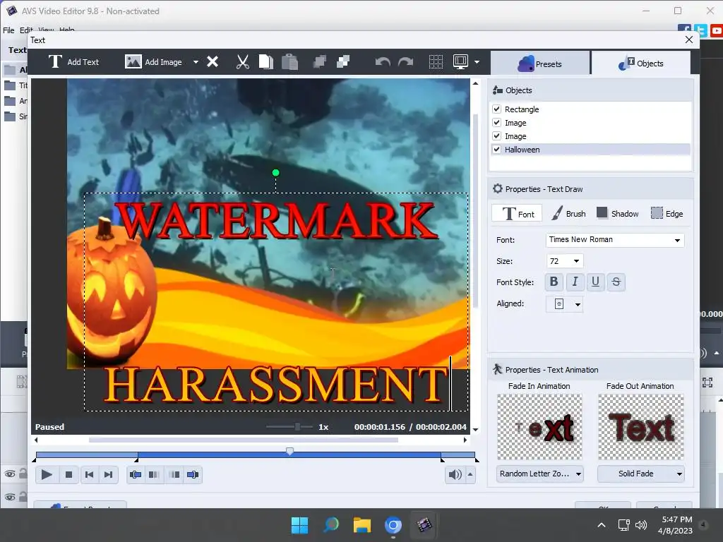Play the text preview
This screenshot has width=723, height=542.
click(47, 474)
